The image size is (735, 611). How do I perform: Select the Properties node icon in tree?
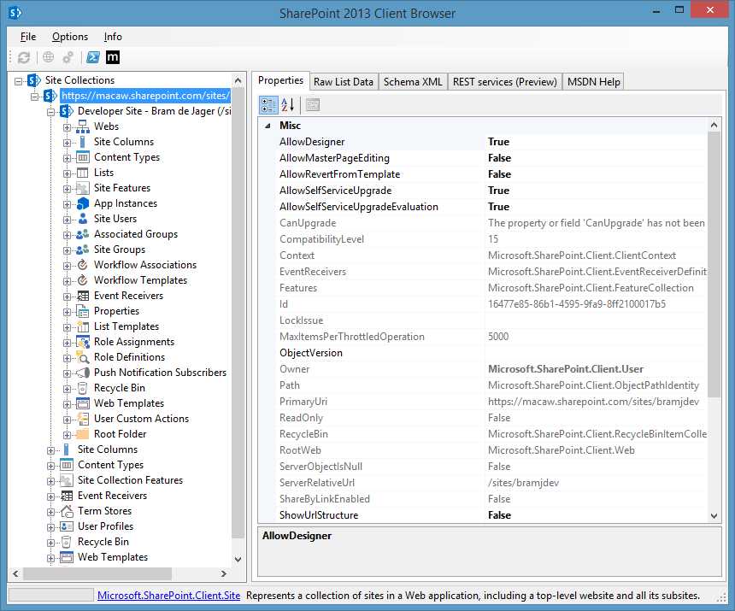coord(83,311)
